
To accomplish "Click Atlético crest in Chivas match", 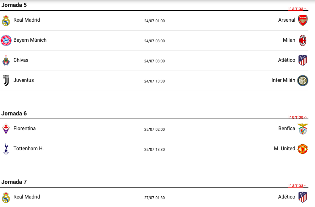I will [303, 61].
